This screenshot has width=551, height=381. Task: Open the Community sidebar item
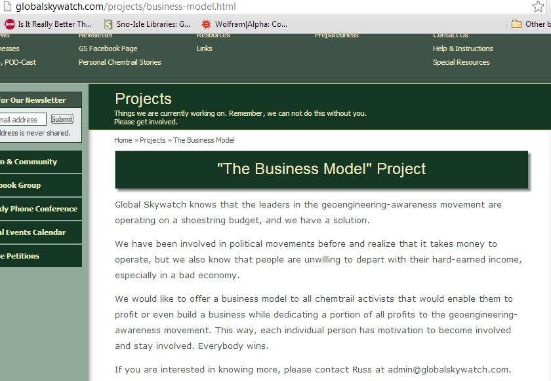tap(33, 162)
